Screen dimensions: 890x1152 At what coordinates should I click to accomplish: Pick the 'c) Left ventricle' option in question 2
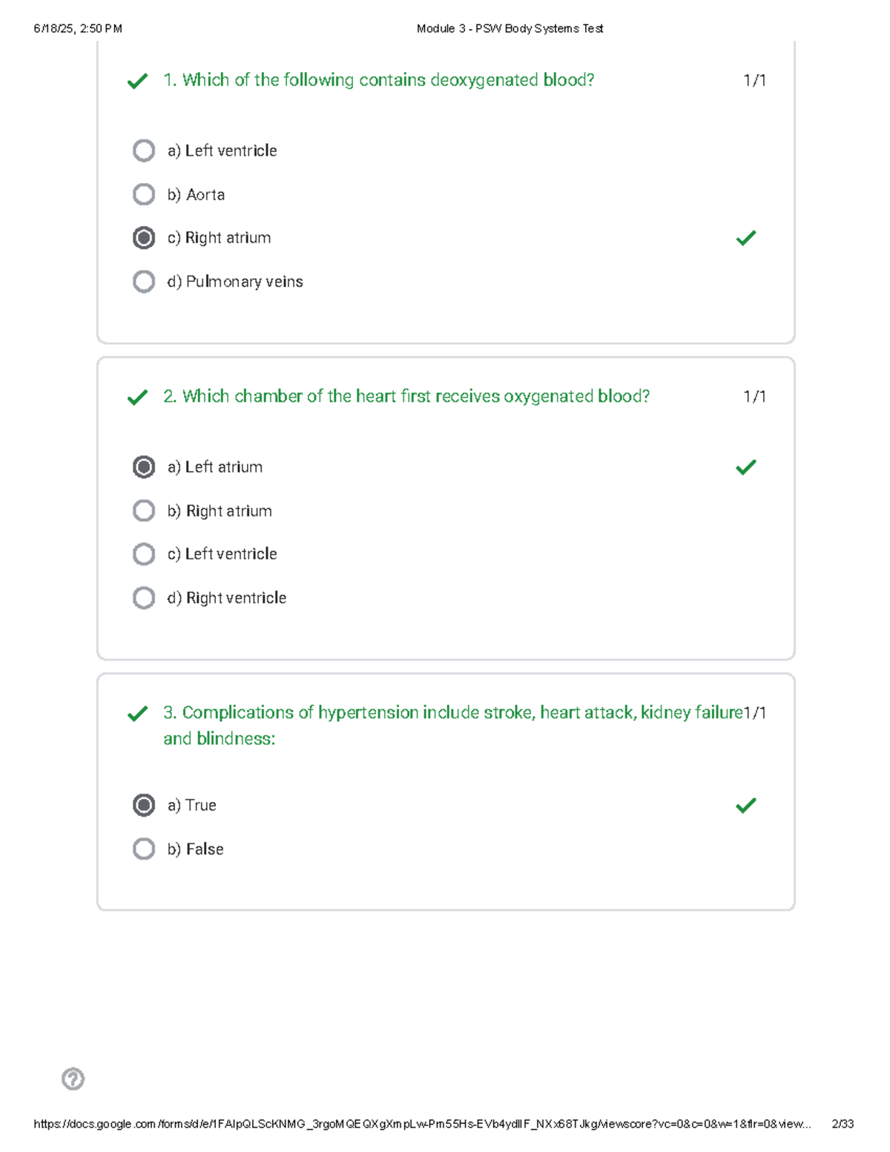point(144,554)
